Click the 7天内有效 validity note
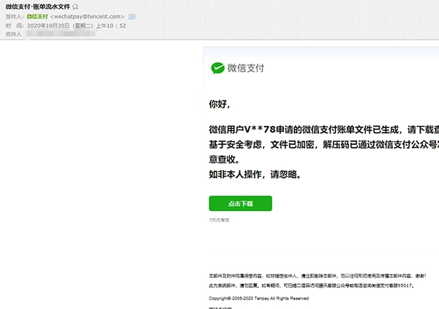The height and width of the screenshot is (309, 439). pyautogui.click(x=219, y=220)
